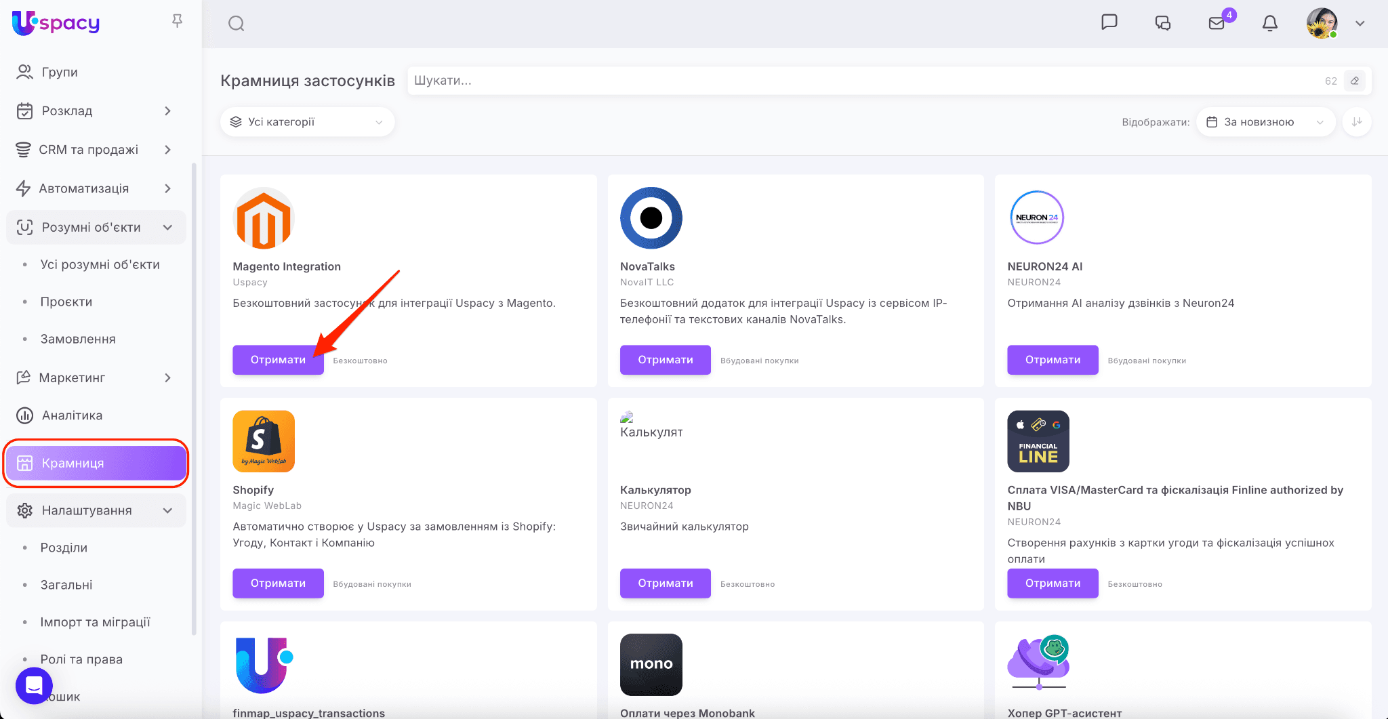
Task: Click the CRM та продажі stack icon
Action: 23,150
